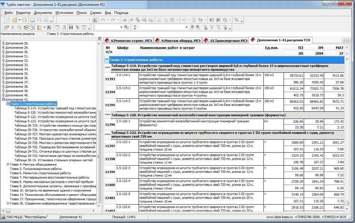355x223 pixels.
Task: Cut with the scissors icon
Action: point(159,20)
